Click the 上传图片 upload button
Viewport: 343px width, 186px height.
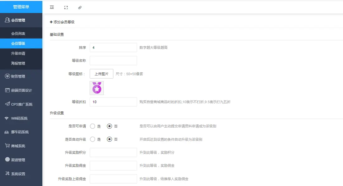click(102, 74)
